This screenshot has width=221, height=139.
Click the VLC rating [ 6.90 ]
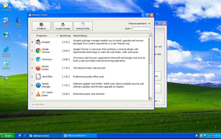[x=66, y=94]
